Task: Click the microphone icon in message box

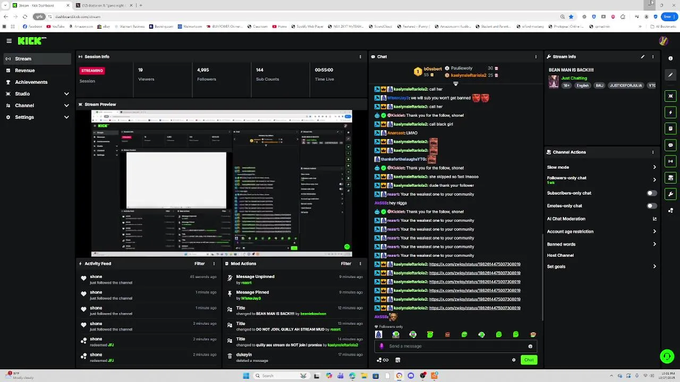Action: coord(381,346)
